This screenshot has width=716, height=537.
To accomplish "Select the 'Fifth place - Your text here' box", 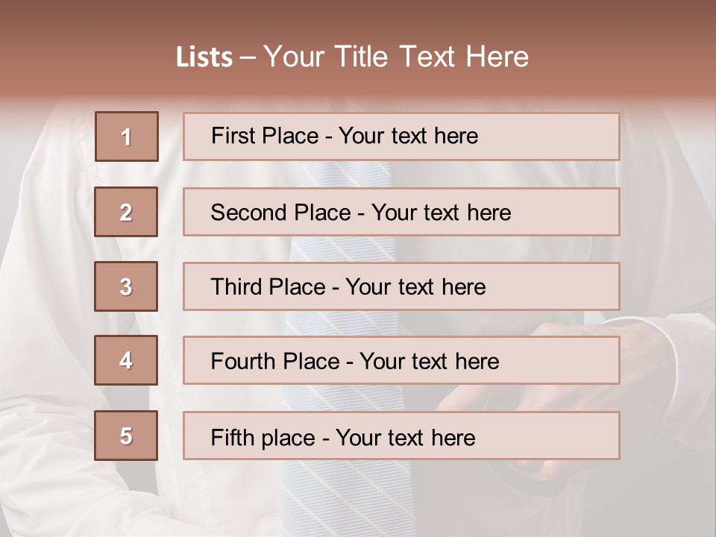I will (x=401, y=436).
